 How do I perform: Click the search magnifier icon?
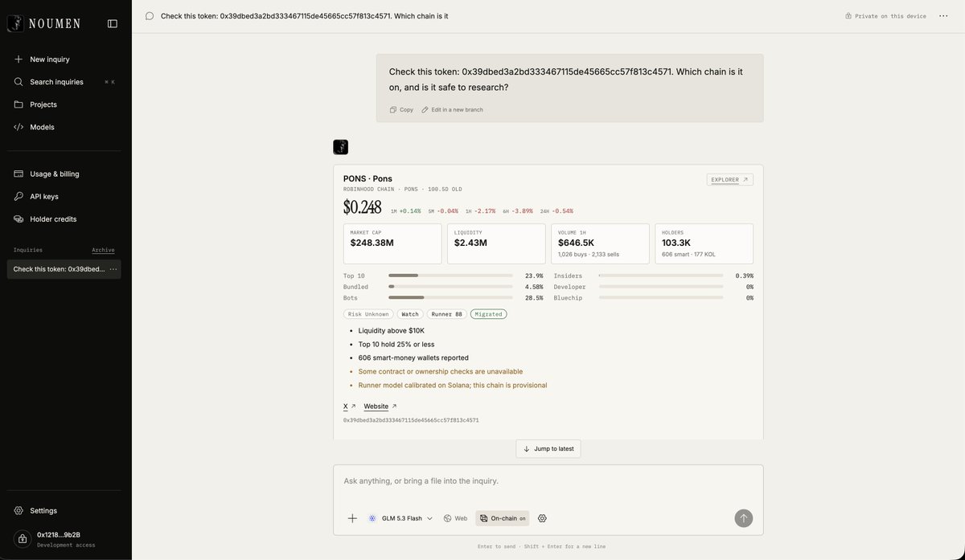pyautogui.click(x=18, y=82)
